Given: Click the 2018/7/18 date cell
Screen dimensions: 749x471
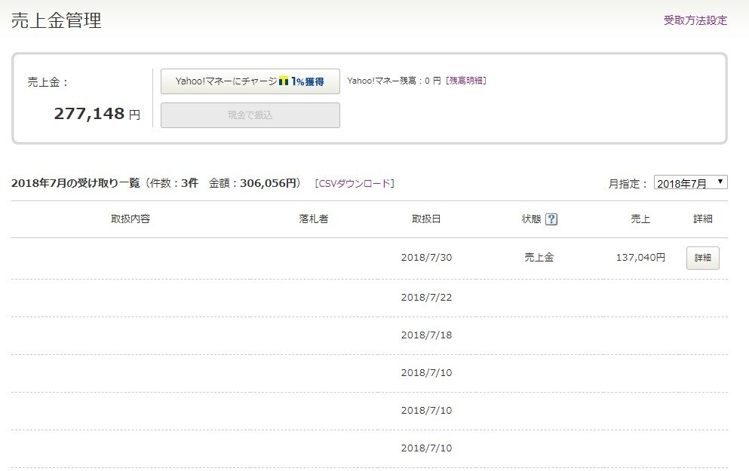Looking at the screenshot, I should click(x=427, y=335).
